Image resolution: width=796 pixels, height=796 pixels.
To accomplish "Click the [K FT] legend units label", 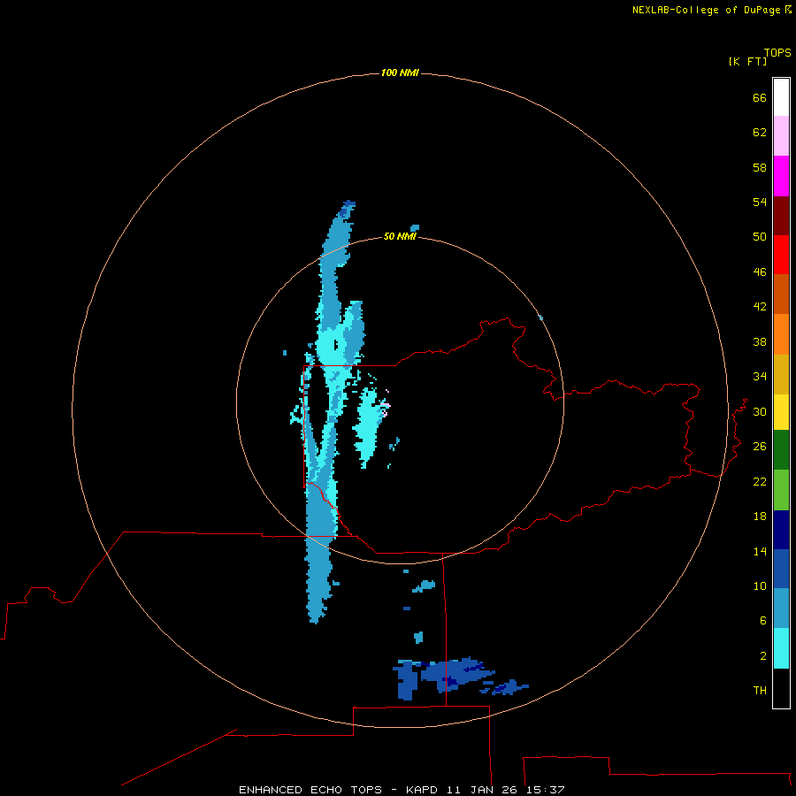I will point(747,61).
